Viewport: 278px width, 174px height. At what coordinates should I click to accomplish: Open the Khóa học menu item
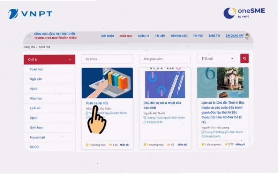pyautogui.click(x=126, y=36)
